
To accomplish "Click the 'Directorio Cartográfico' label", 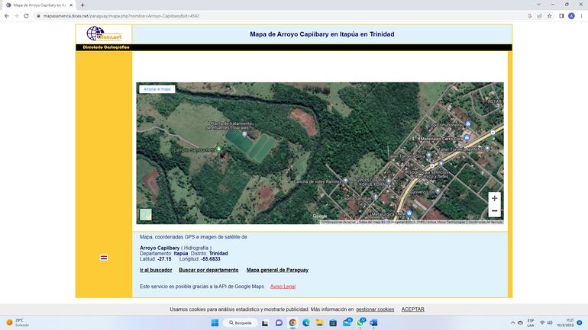I will pos(106,47).
